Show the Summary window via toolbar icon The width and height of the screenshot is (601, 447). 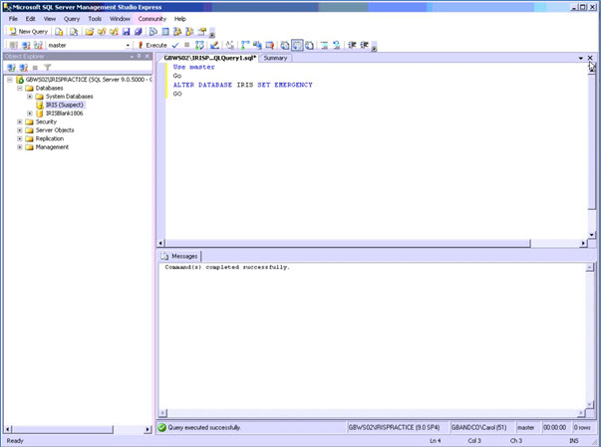[165, 32]
